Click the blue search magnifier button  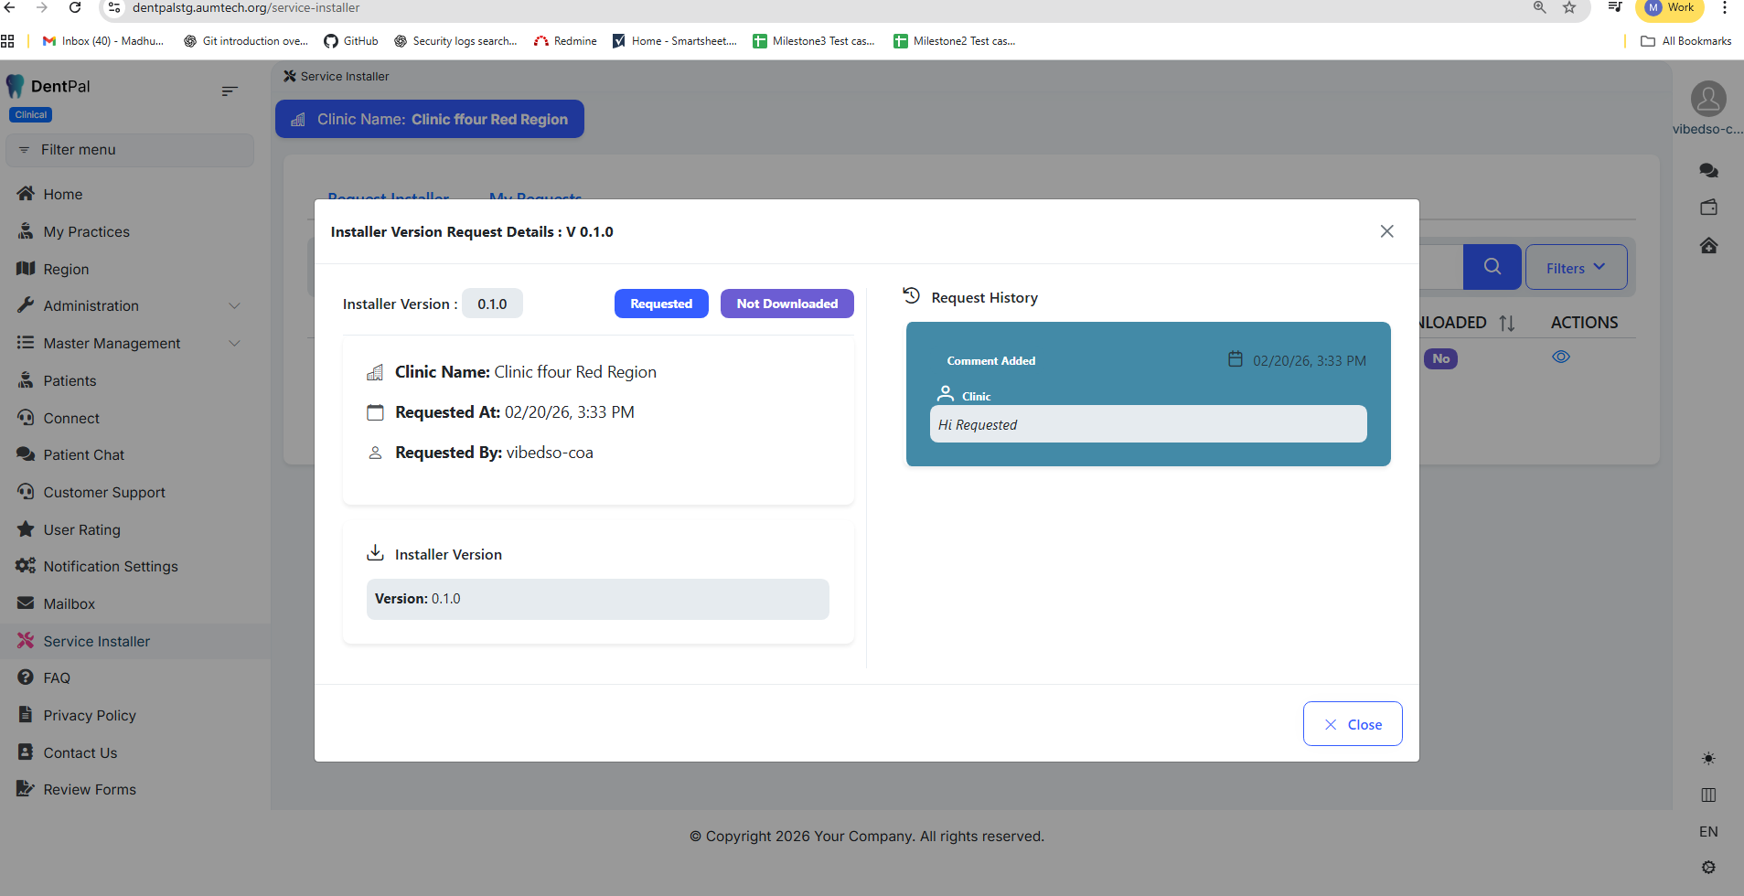pyautogui.click(x=1492, y=267)
